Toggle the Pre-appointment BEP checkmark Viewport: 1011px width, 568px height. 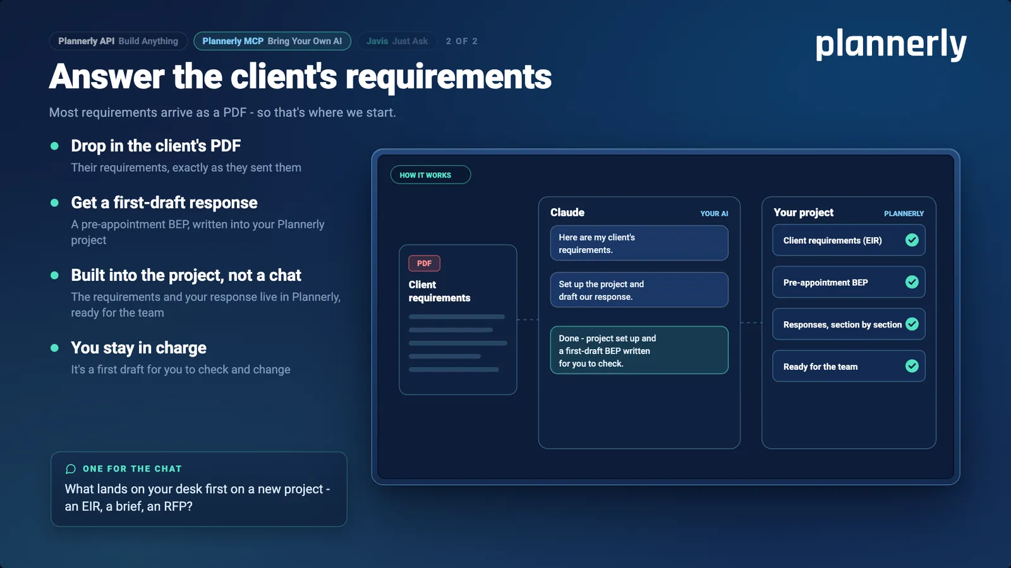(x=912, y=282)
